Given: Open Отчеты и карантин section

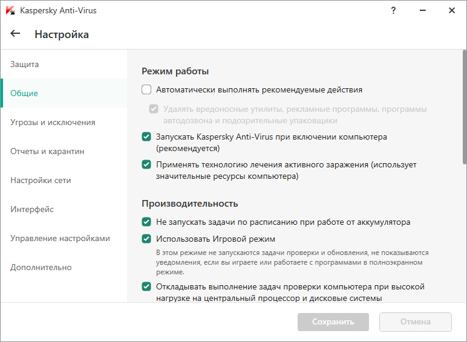Looking at the screenshot, I should (x=47, y=151).
